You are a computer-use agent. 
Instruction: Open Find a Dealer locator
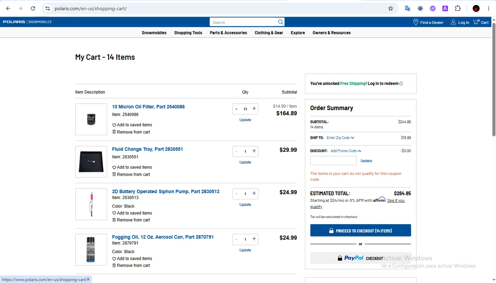[x=428, y=22]
